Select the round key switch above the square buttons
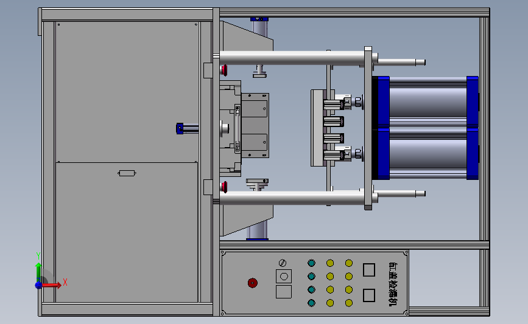Image resolution: width=528 pixels, height=324 pixels. (283, 263)
